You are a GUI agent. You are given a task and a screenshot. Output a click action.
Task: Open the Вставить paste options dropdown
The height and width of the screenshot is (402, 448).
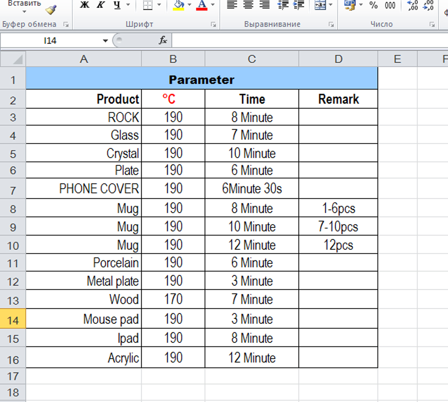[x=24, y=12]
